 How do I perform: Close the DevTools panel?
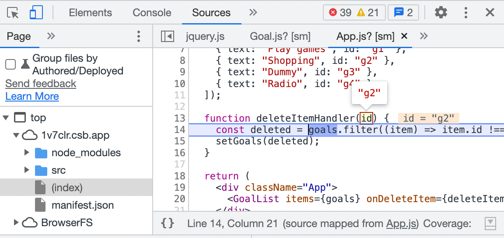[x=490, y=13]
